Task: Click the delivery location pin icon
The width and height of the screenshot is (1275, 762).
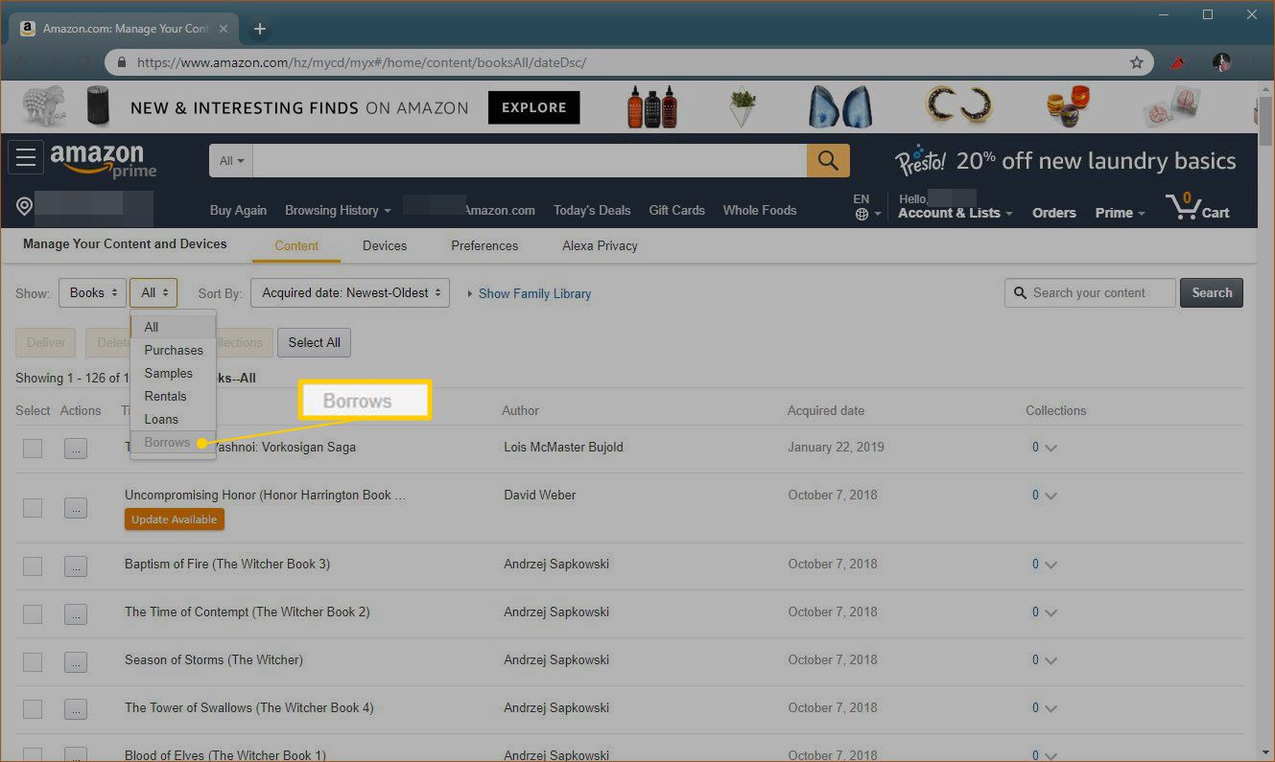Action: [24, 207]
